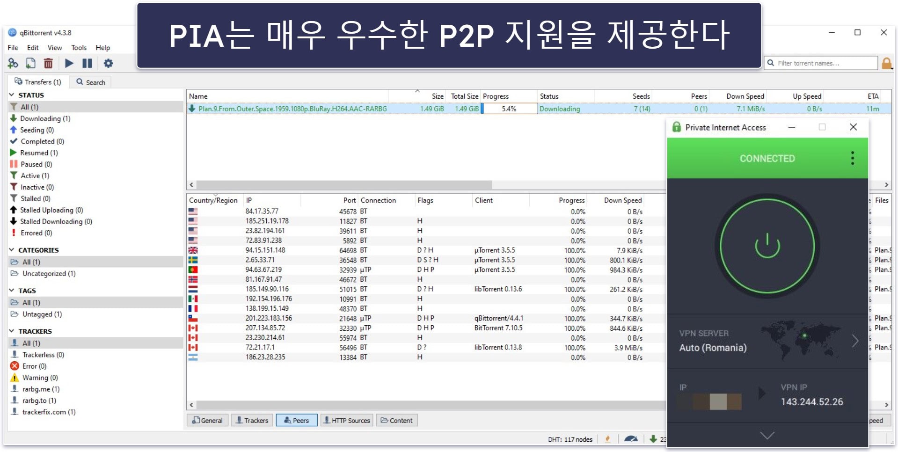This screenshot has height=452, width=898.
Task: Expand PIA panel with bottom chevron
Action: click(x=767, y=436)
